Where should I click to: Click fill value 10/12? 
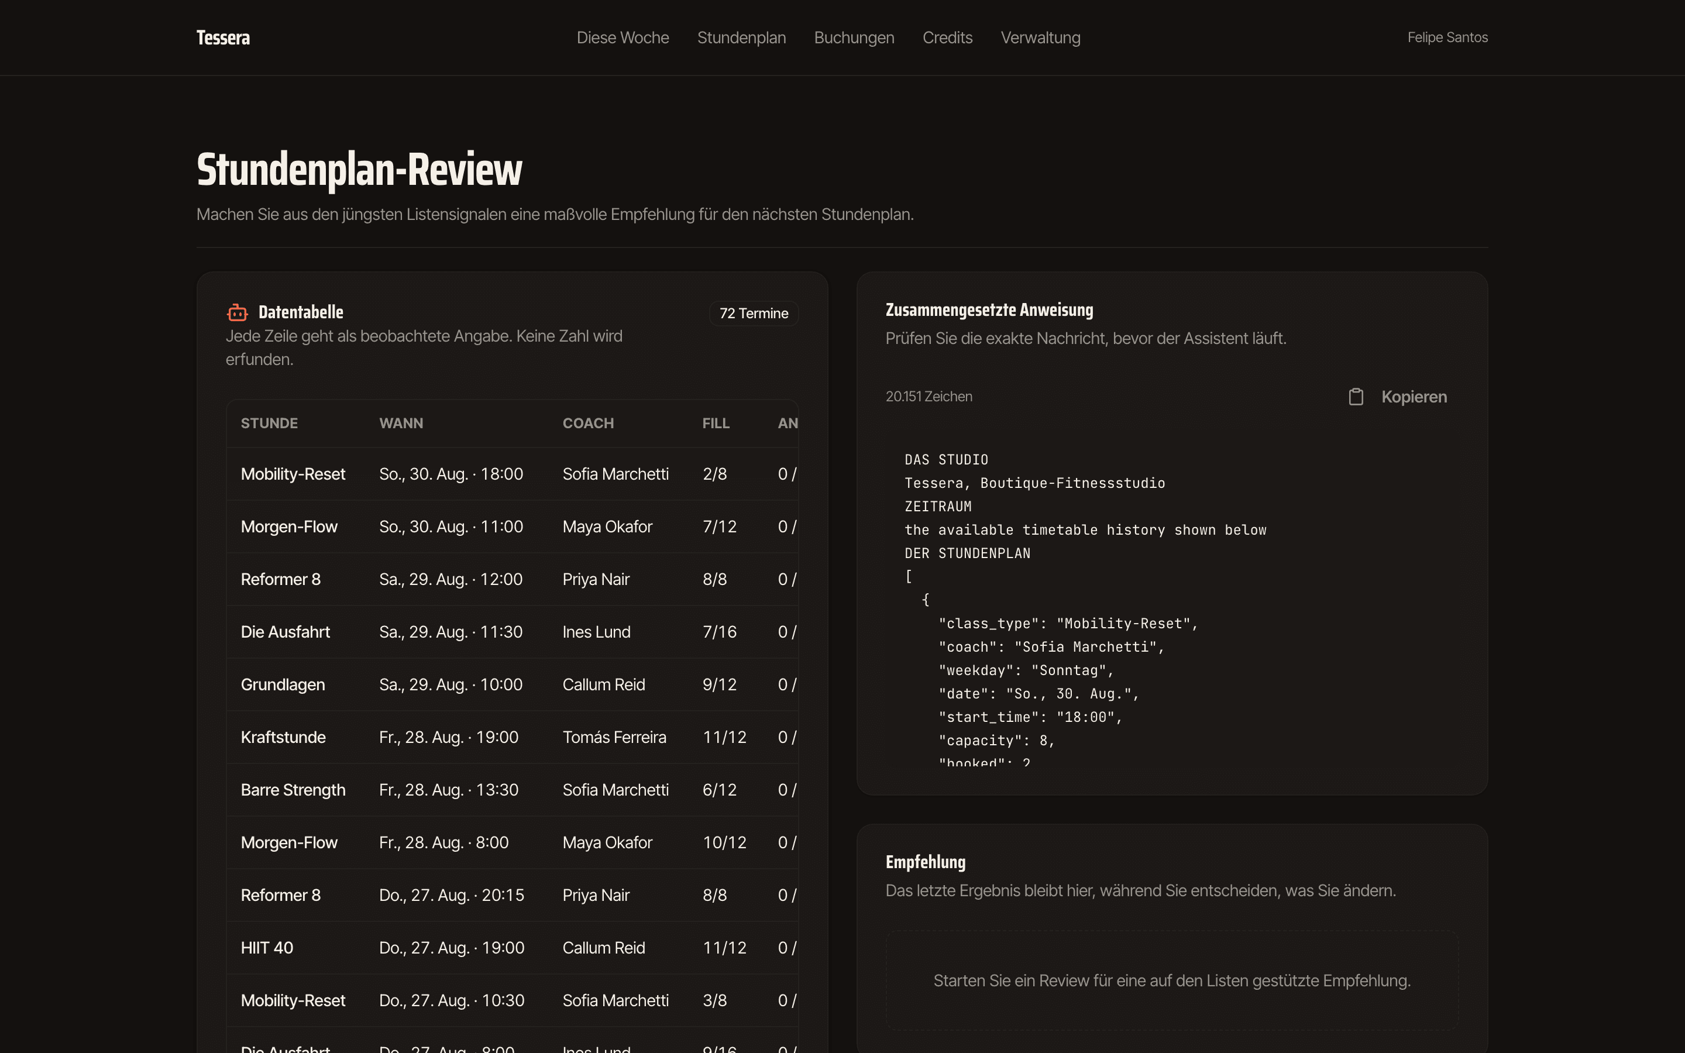pos(724,842)
